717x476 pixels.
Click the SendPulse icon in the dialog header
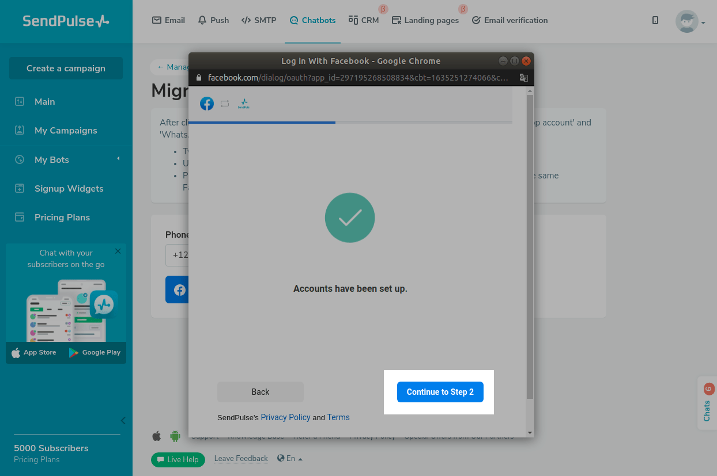point(244,104)
